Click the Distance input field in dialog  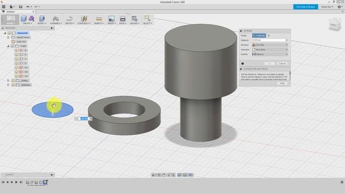pyautogui.click(x=269, y=40)
